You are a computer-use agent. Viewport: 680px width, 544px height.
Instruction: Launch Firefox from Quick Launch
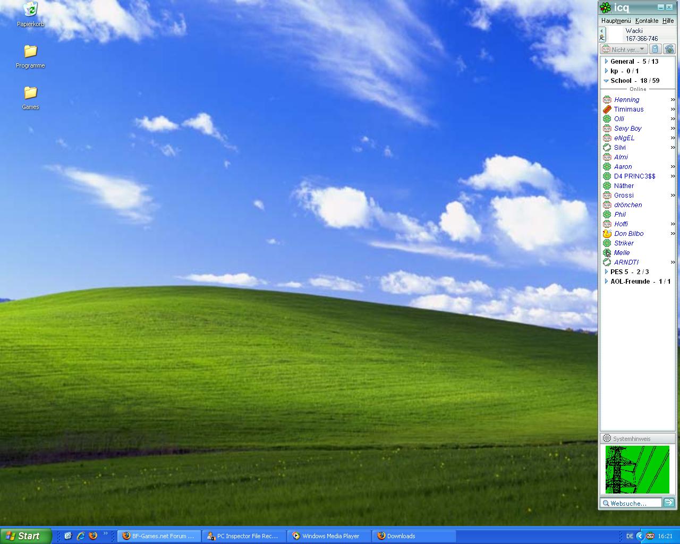click(93, 536)
